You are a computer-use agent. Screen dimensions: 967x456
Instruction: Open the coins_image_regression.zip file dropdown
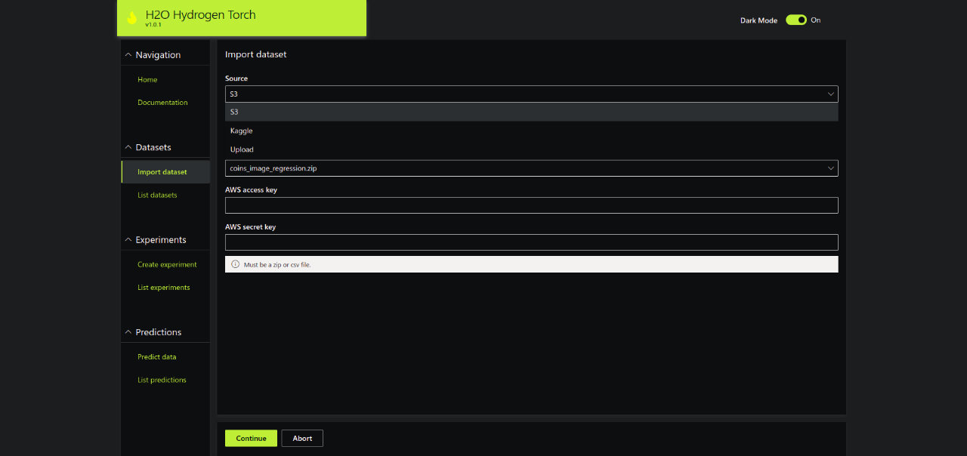[x=531, y=168]
